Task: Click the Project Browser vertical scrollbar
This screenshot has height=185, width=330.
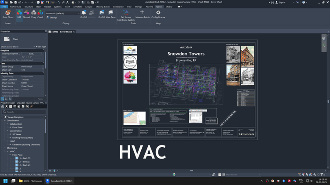Action: click(x=45, y=126)
